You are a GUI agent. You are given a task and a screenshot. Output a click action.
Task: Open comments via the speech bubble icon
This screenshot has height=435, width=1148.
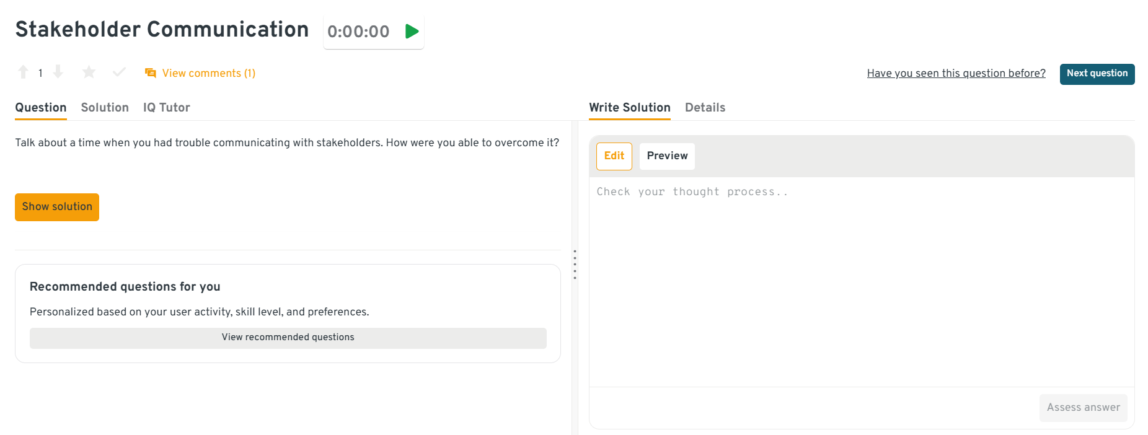click(150, 73)
